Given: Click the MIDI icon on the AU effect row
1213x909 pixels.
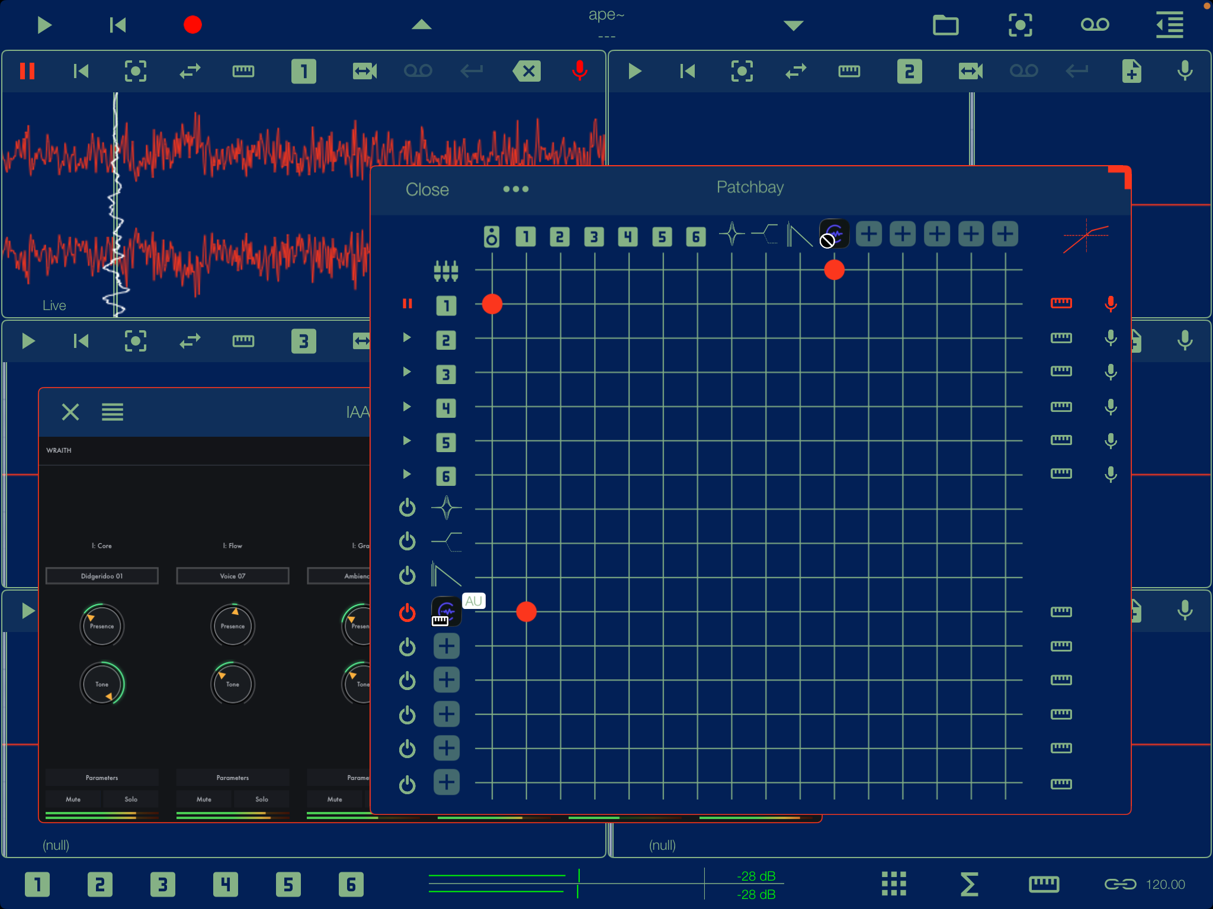Looking at the screenshot, I should [1061, 611].
